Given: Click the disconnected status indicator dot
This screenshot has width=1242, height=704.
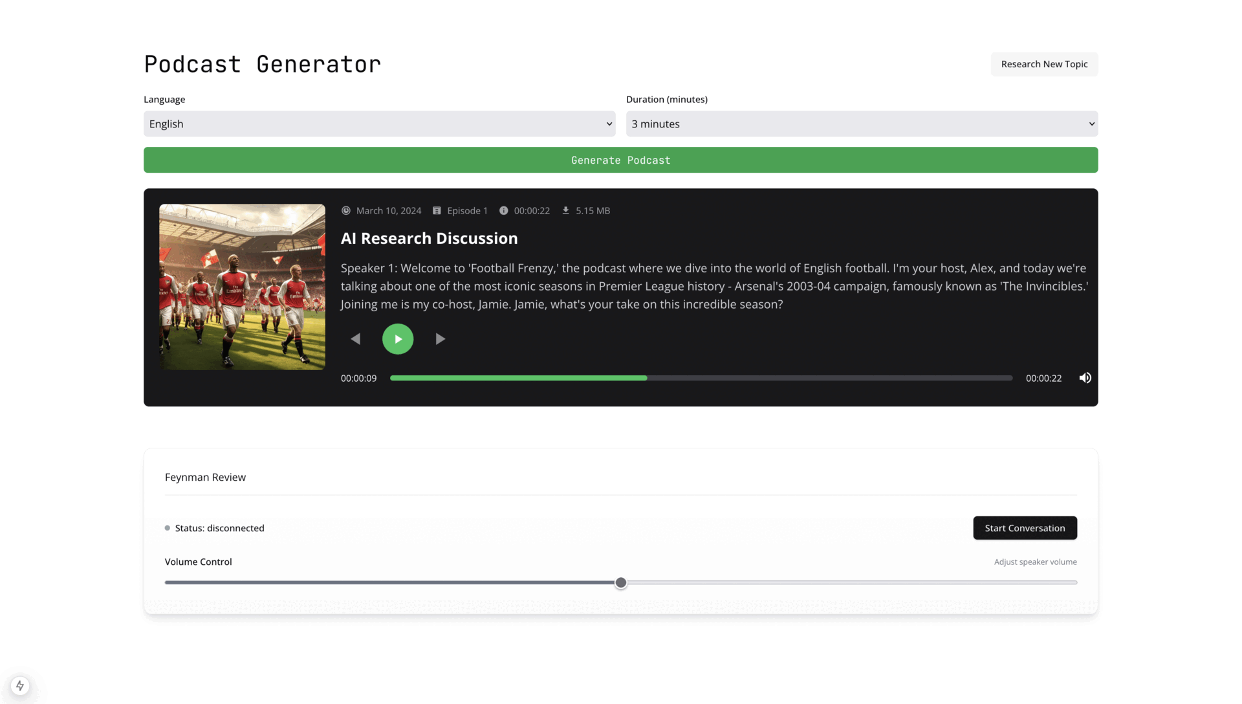Looking at the screenshot, I should 168,528.
